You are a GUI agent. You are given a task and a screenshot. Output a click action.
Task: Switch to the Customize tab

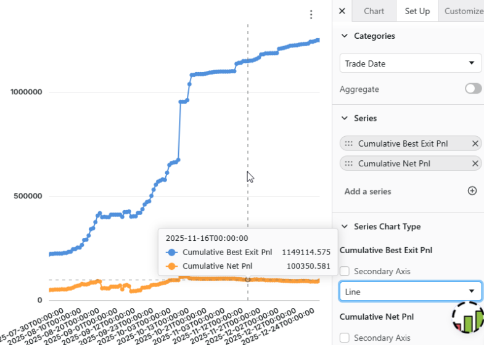click(463, 11)
